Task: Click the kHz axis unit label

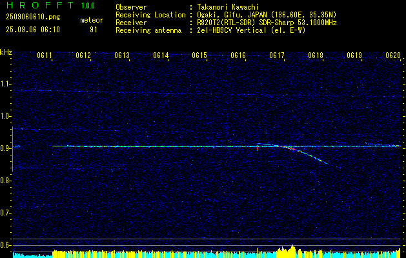Action: [x=6, y=52]
